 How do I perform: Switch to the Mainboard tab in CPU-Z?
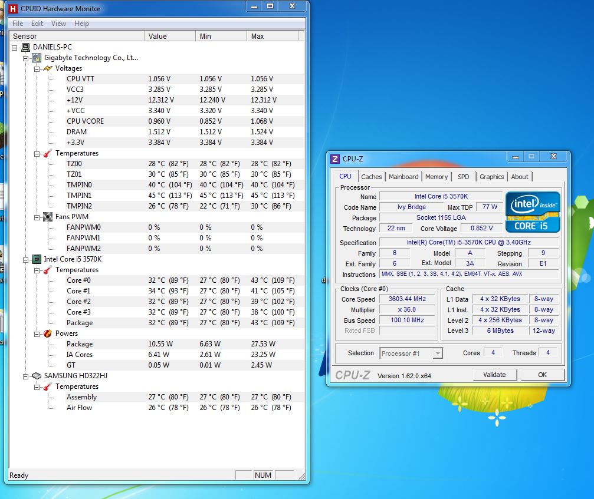[403, 177]
